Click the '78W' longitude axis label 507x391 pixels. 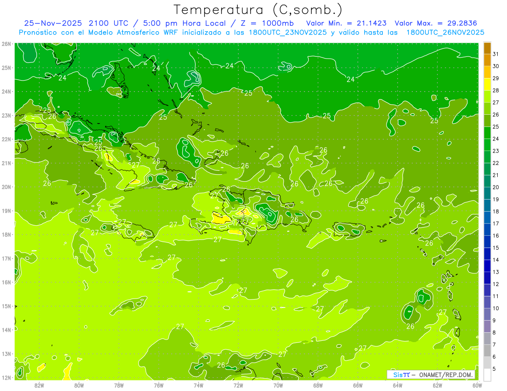pos(119,385)
